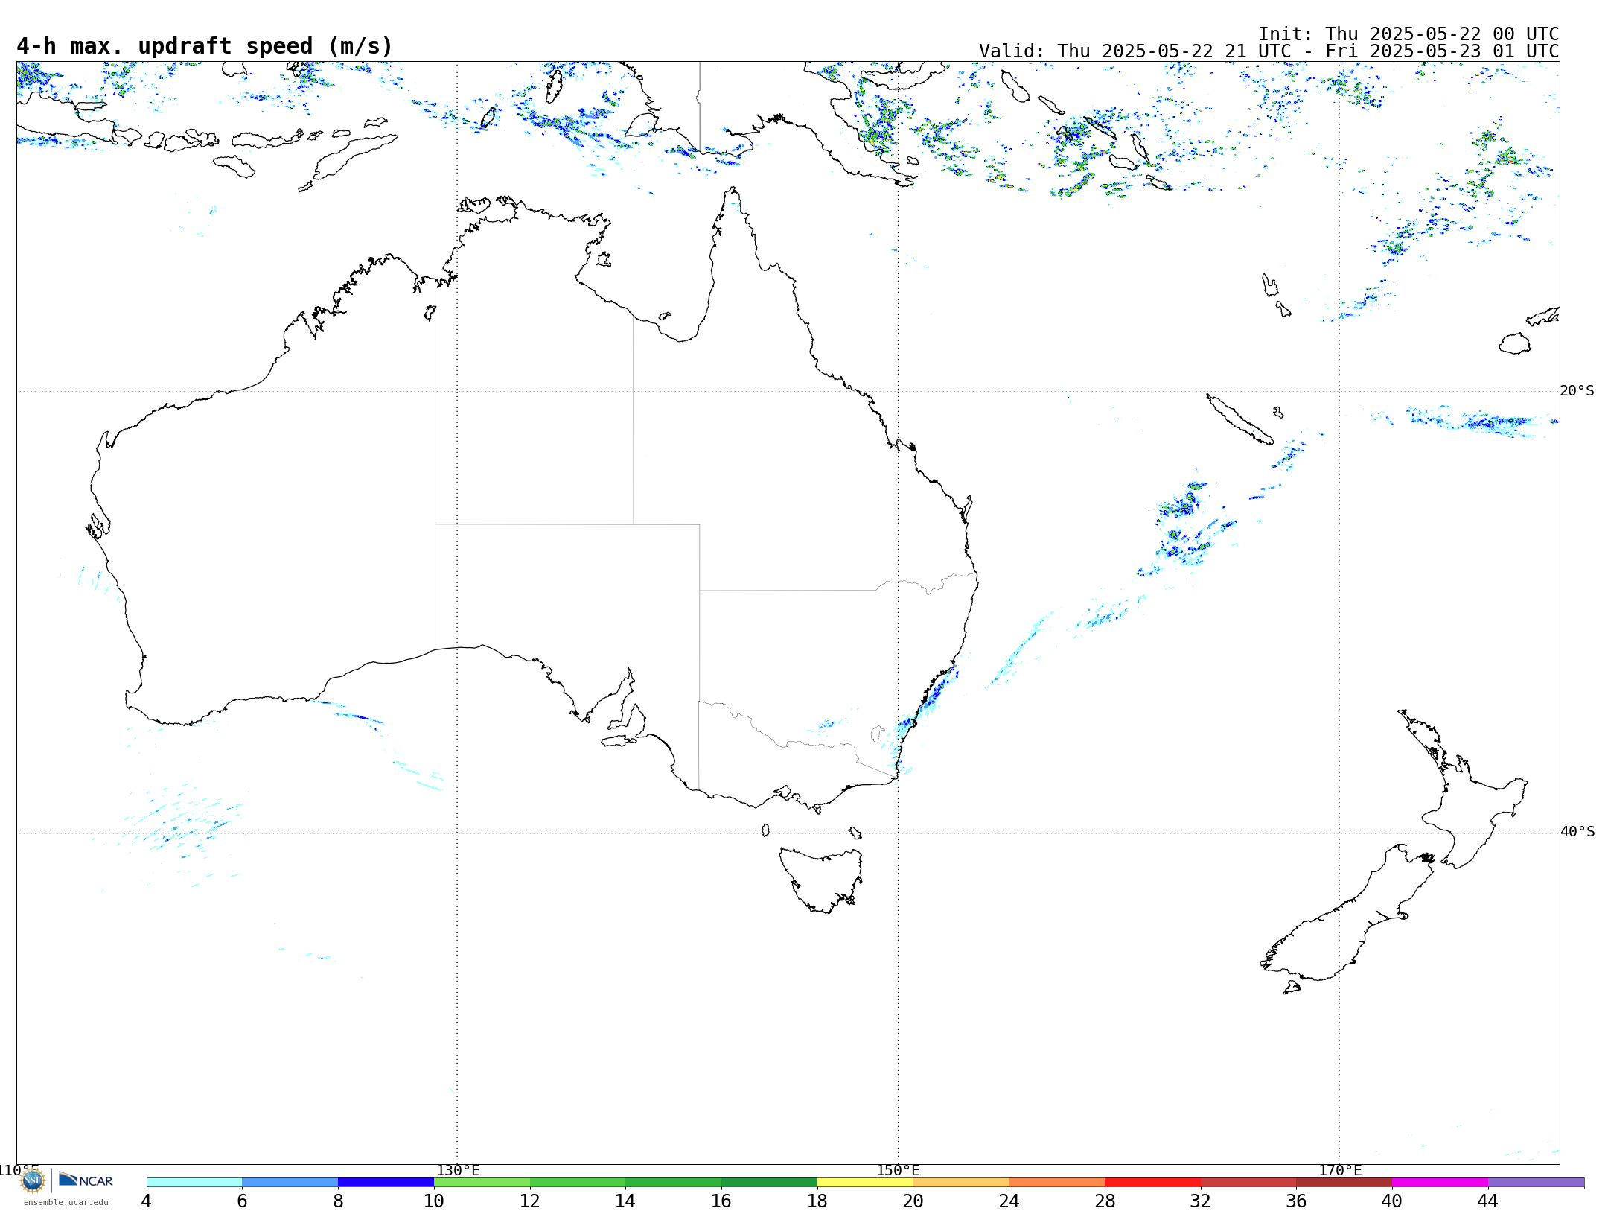
Task: Click the 170°E longitude label
Action: pyautogui.click(x=1340, y=1170)
